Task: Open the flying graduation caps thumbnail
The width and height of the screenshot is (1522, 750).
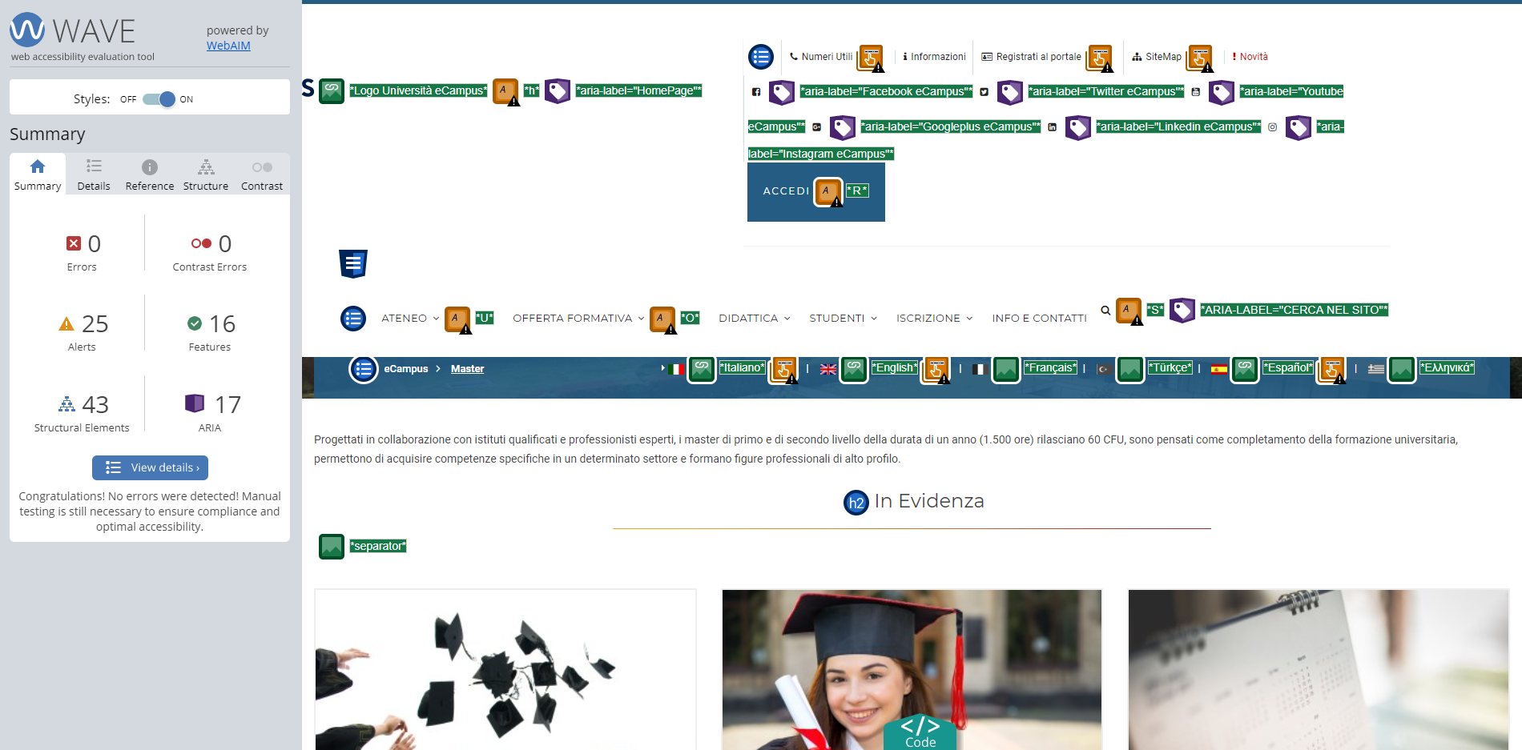Action: (x=505, y=669)
